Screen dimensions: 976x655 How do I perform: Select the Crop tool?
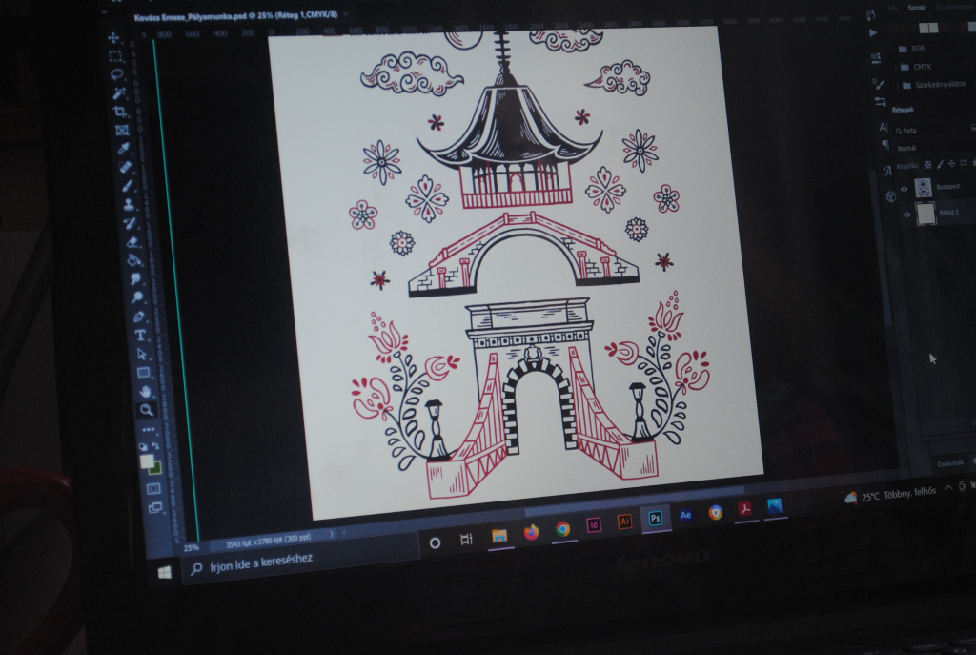[x=120, y=112]
